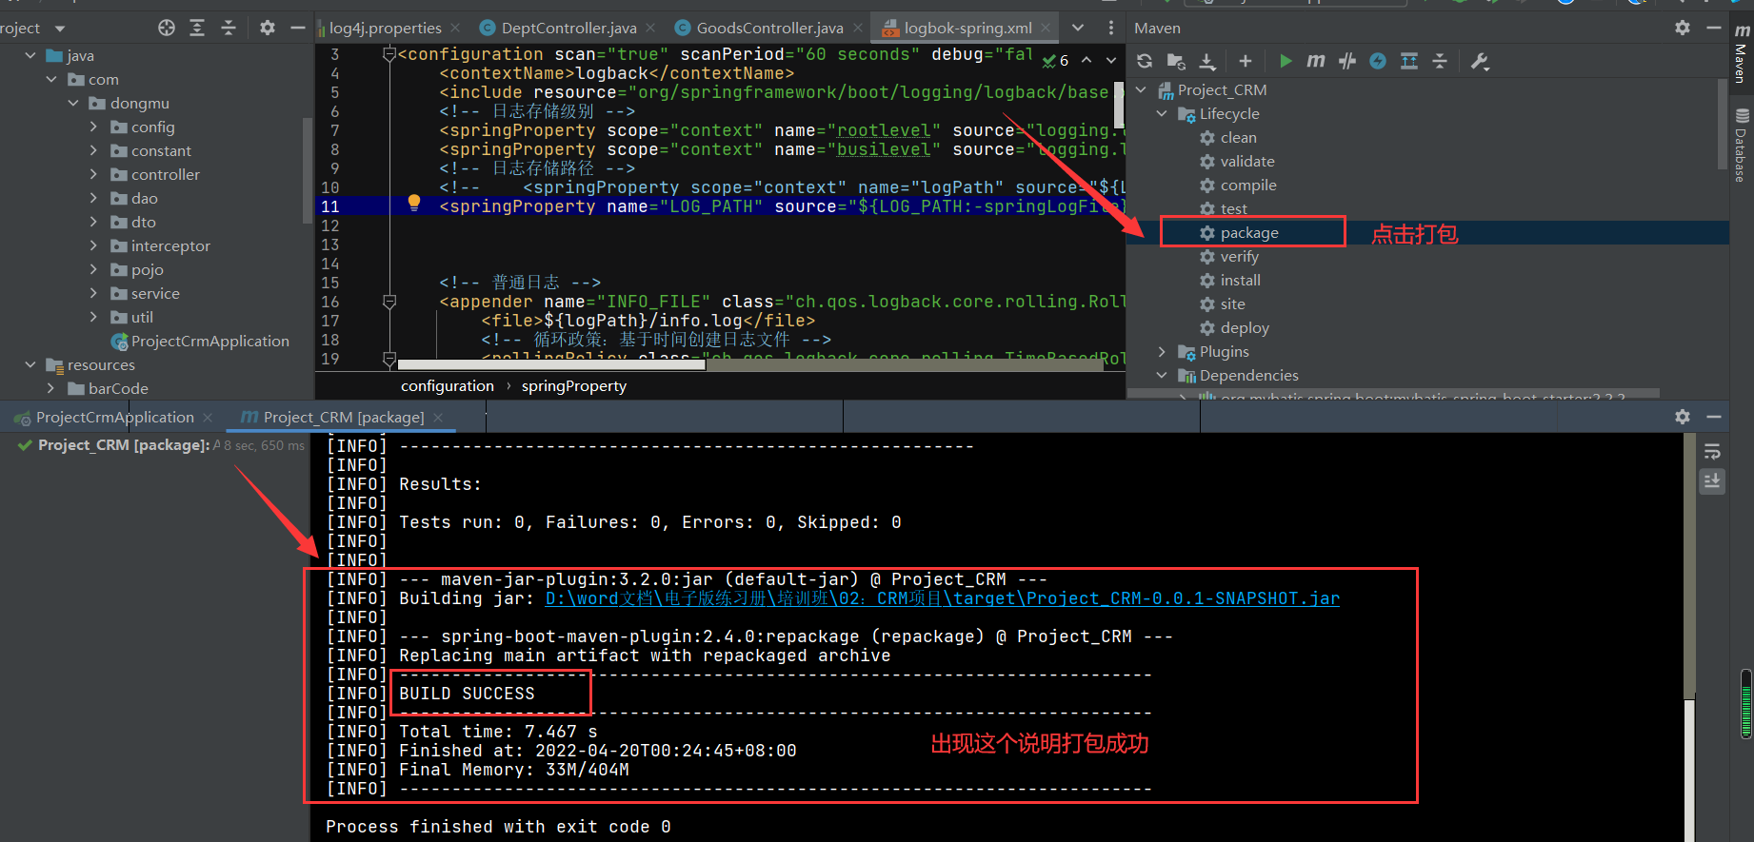Show hidden editor tabs dropdown
This screenshot has height=842, width=1754.
[x=1078, y=29]
